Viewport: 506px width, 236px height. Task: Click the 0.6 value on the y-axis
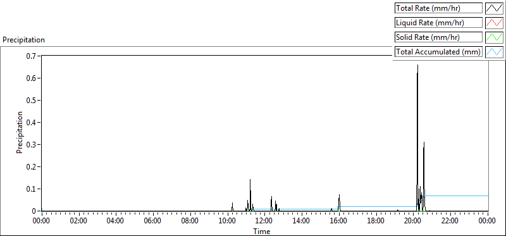(32, 78)
